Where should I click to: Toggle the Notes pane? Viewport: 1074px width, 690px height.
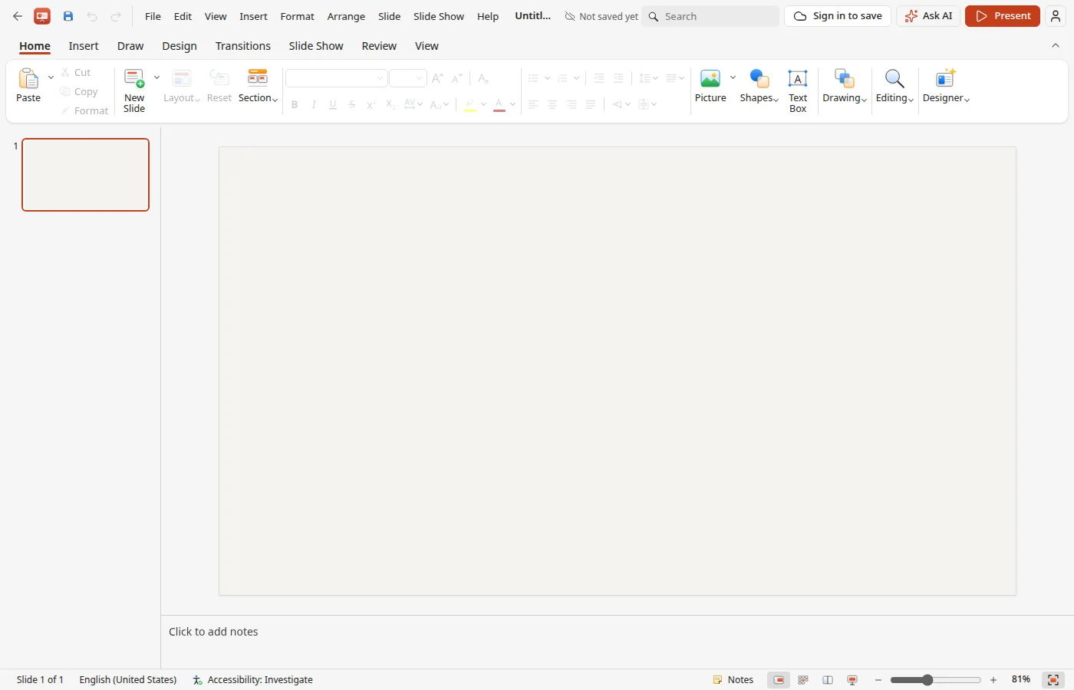[x=733, y=680]
